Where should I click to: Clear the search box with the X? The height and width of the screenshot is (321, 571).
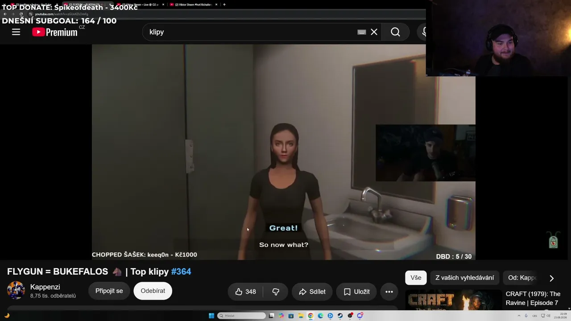click(x=374, y=32)
